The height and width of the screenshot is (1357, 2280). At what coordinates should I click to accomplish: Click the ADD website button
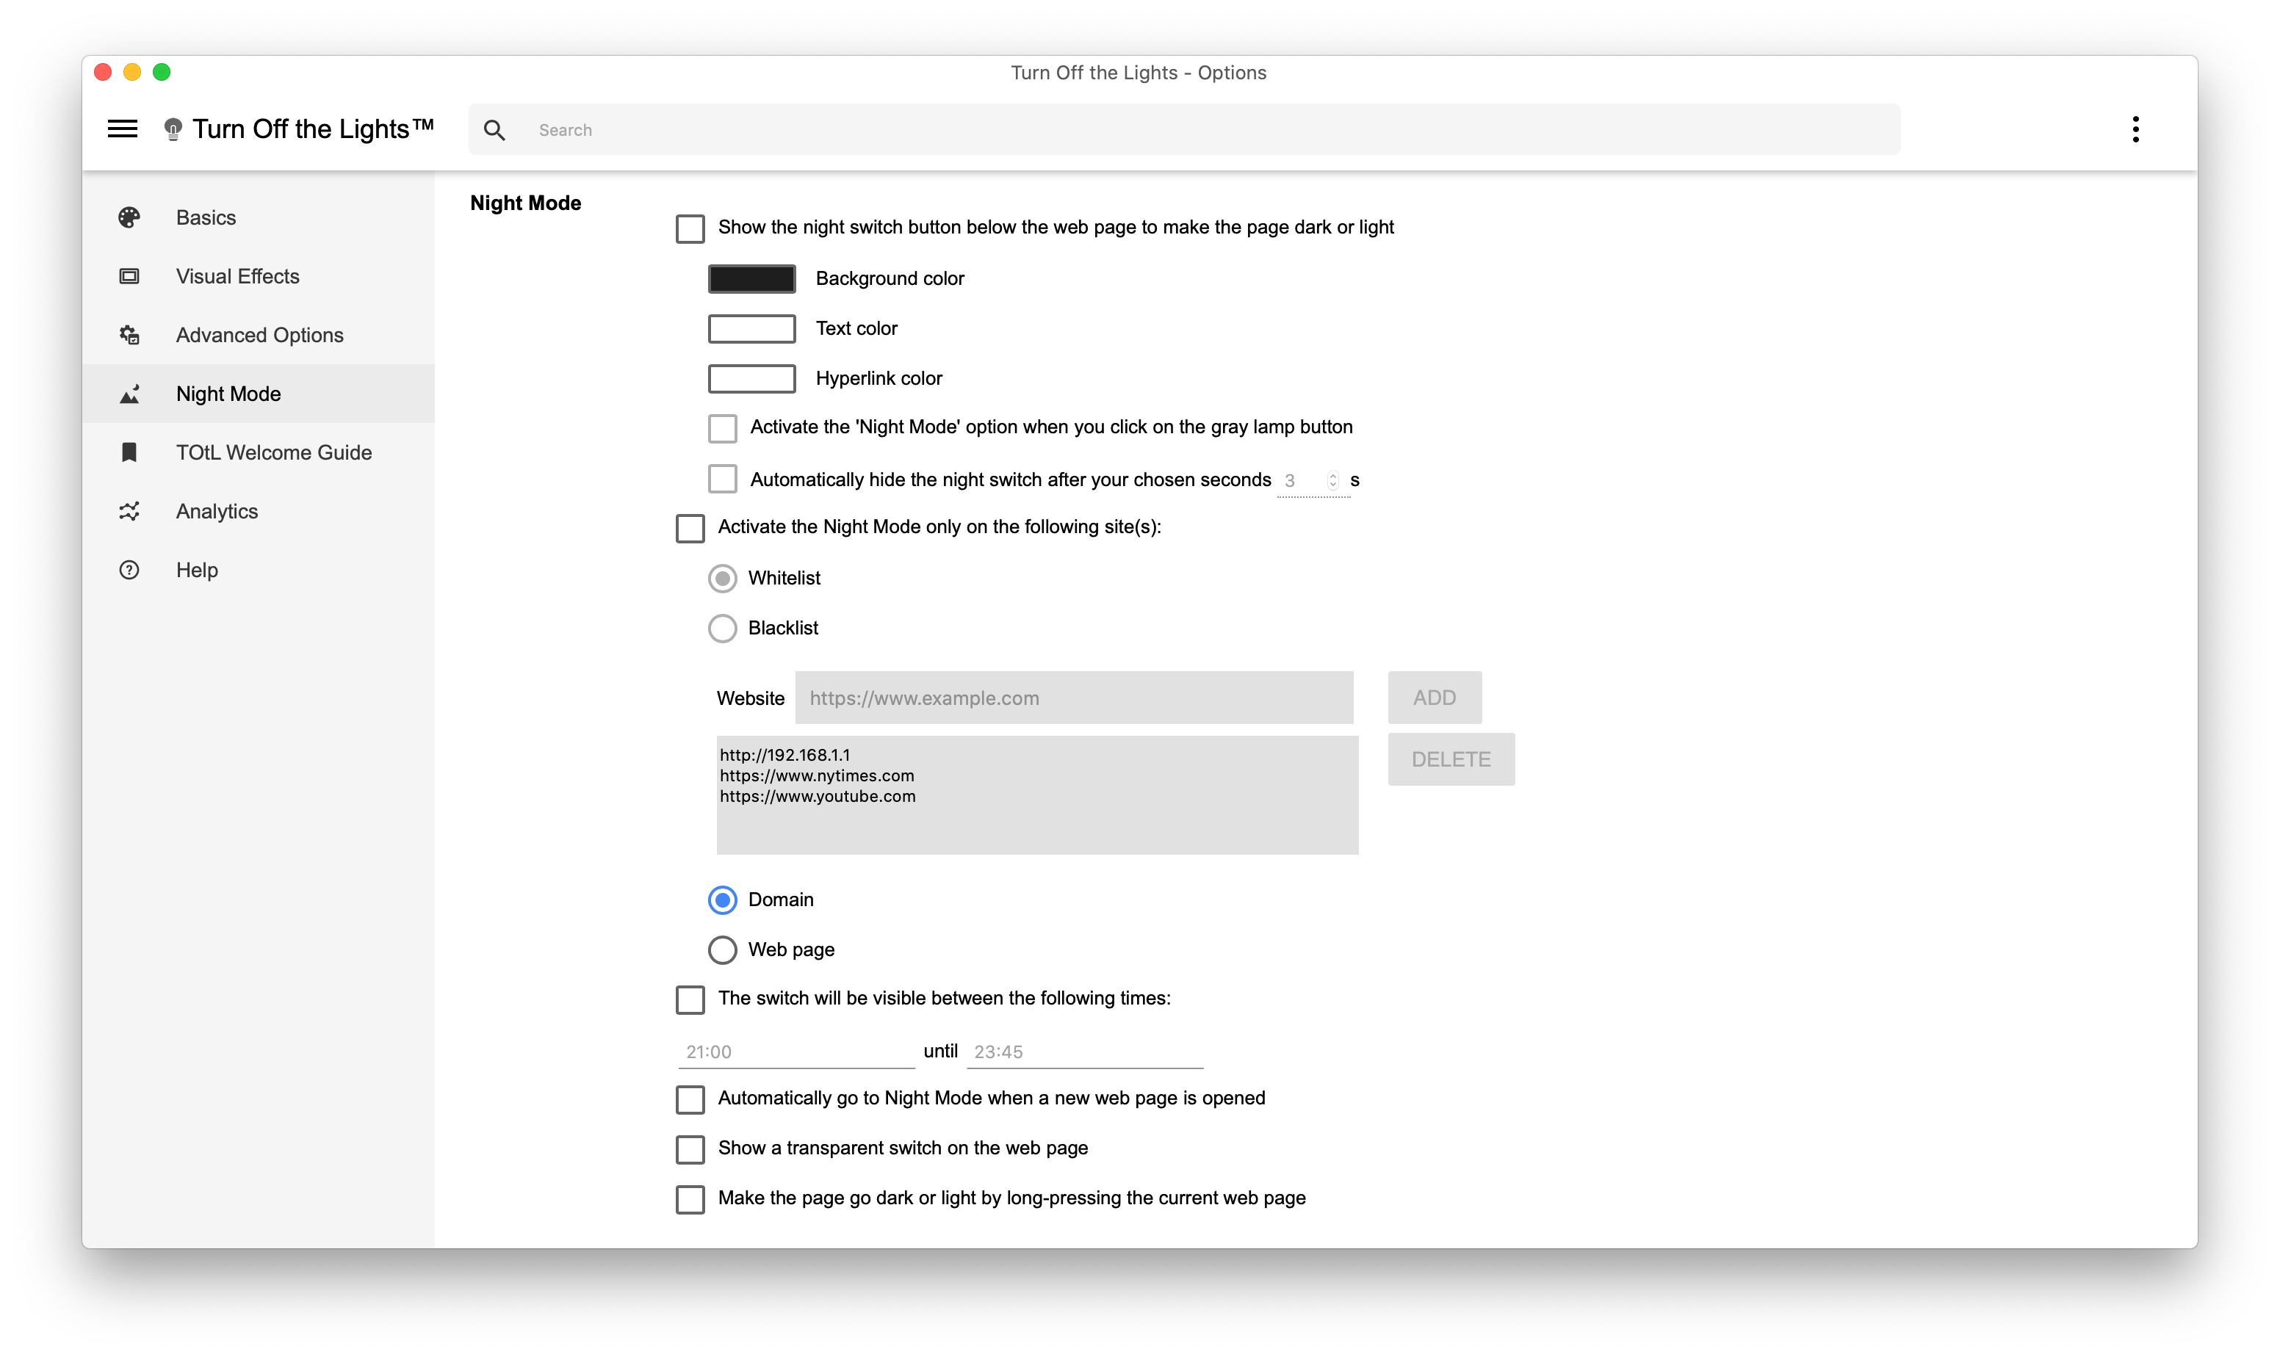coord(1434,698)
